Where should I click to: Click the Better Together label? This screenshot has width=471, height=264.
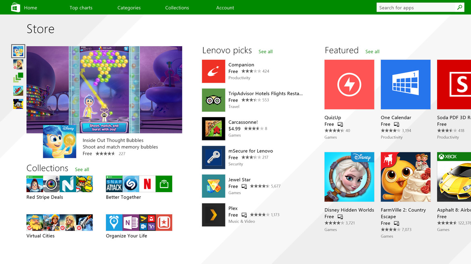124,197
